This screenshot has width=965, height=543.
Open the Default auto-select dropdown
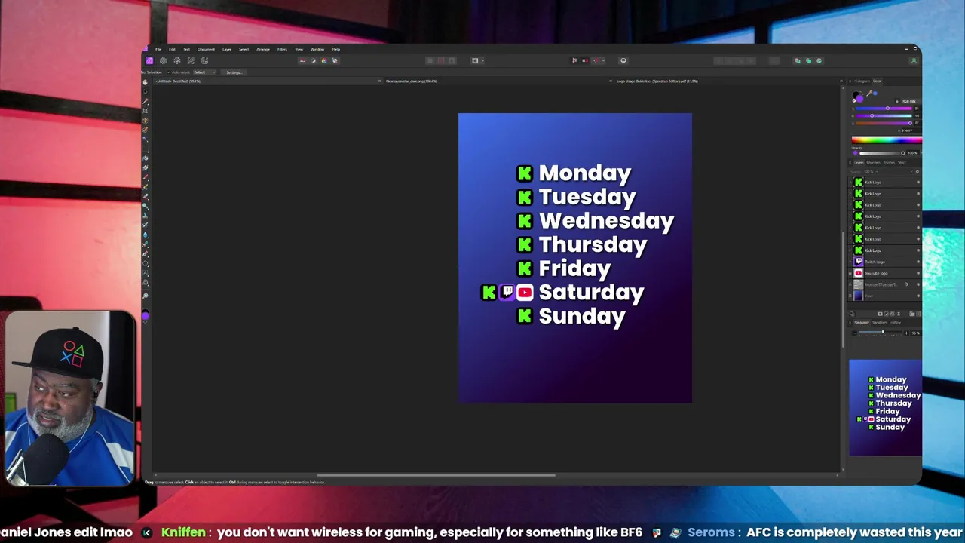pyautogui.click(x=204, y=72)
